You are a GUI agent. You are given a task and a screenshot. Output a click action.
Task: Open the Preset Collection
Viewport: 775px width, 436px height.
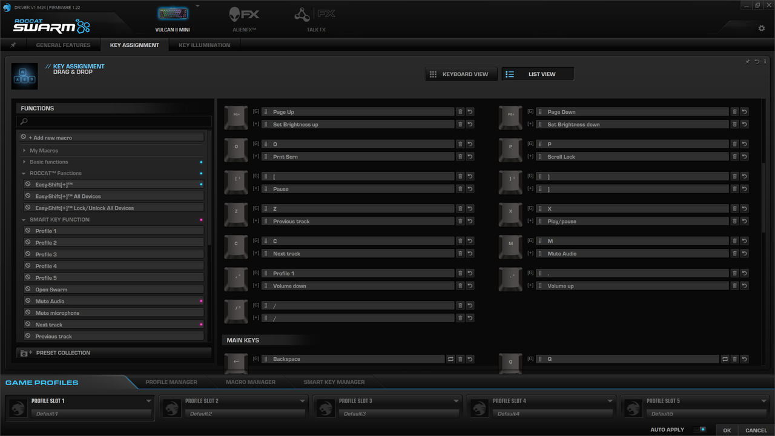coord(114,352)
